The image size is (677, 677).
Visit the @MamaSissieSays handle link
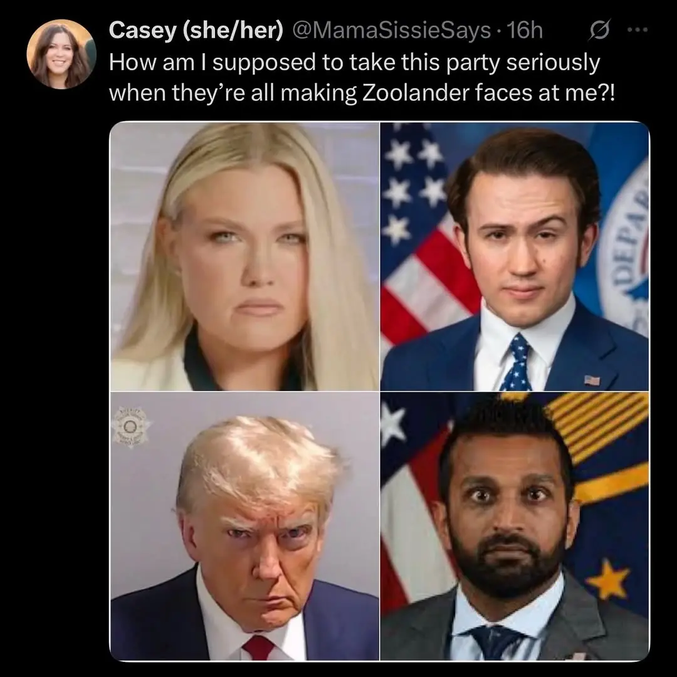392,30
